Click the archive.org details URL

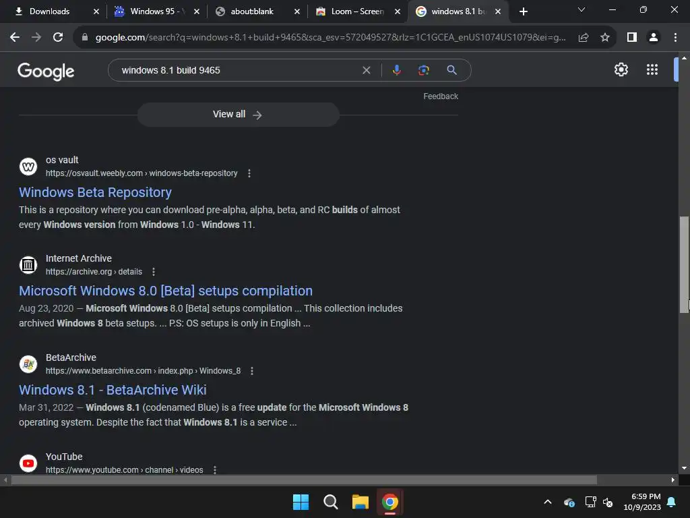coord(94,272)
